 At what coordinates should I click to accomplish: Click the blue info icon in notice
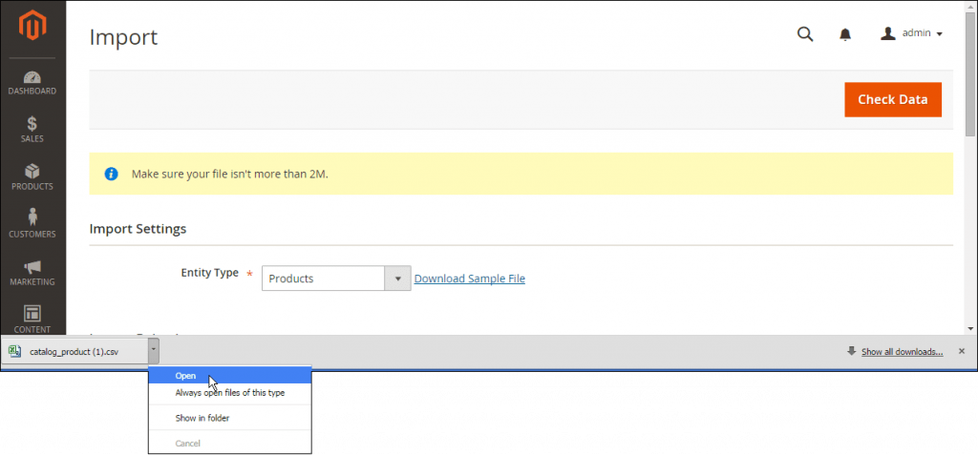click(x=111, y=174)
